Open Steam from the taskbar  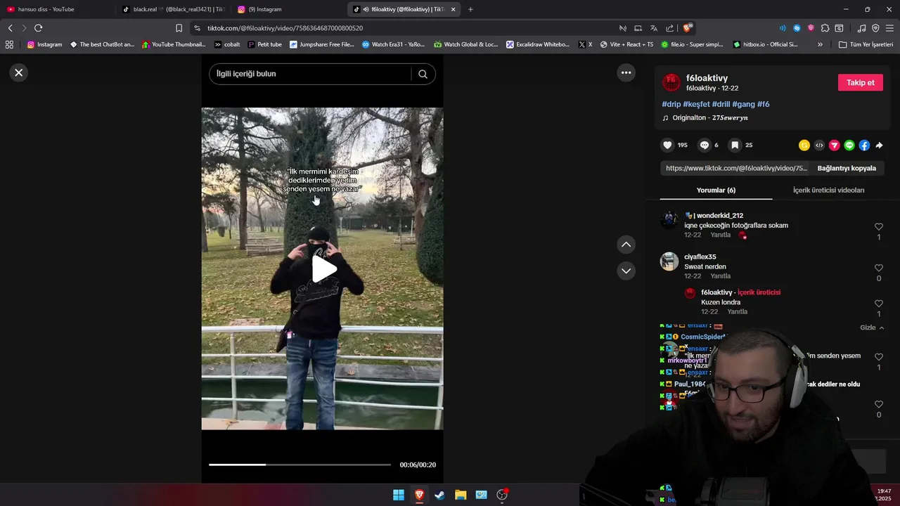point(439,495)
